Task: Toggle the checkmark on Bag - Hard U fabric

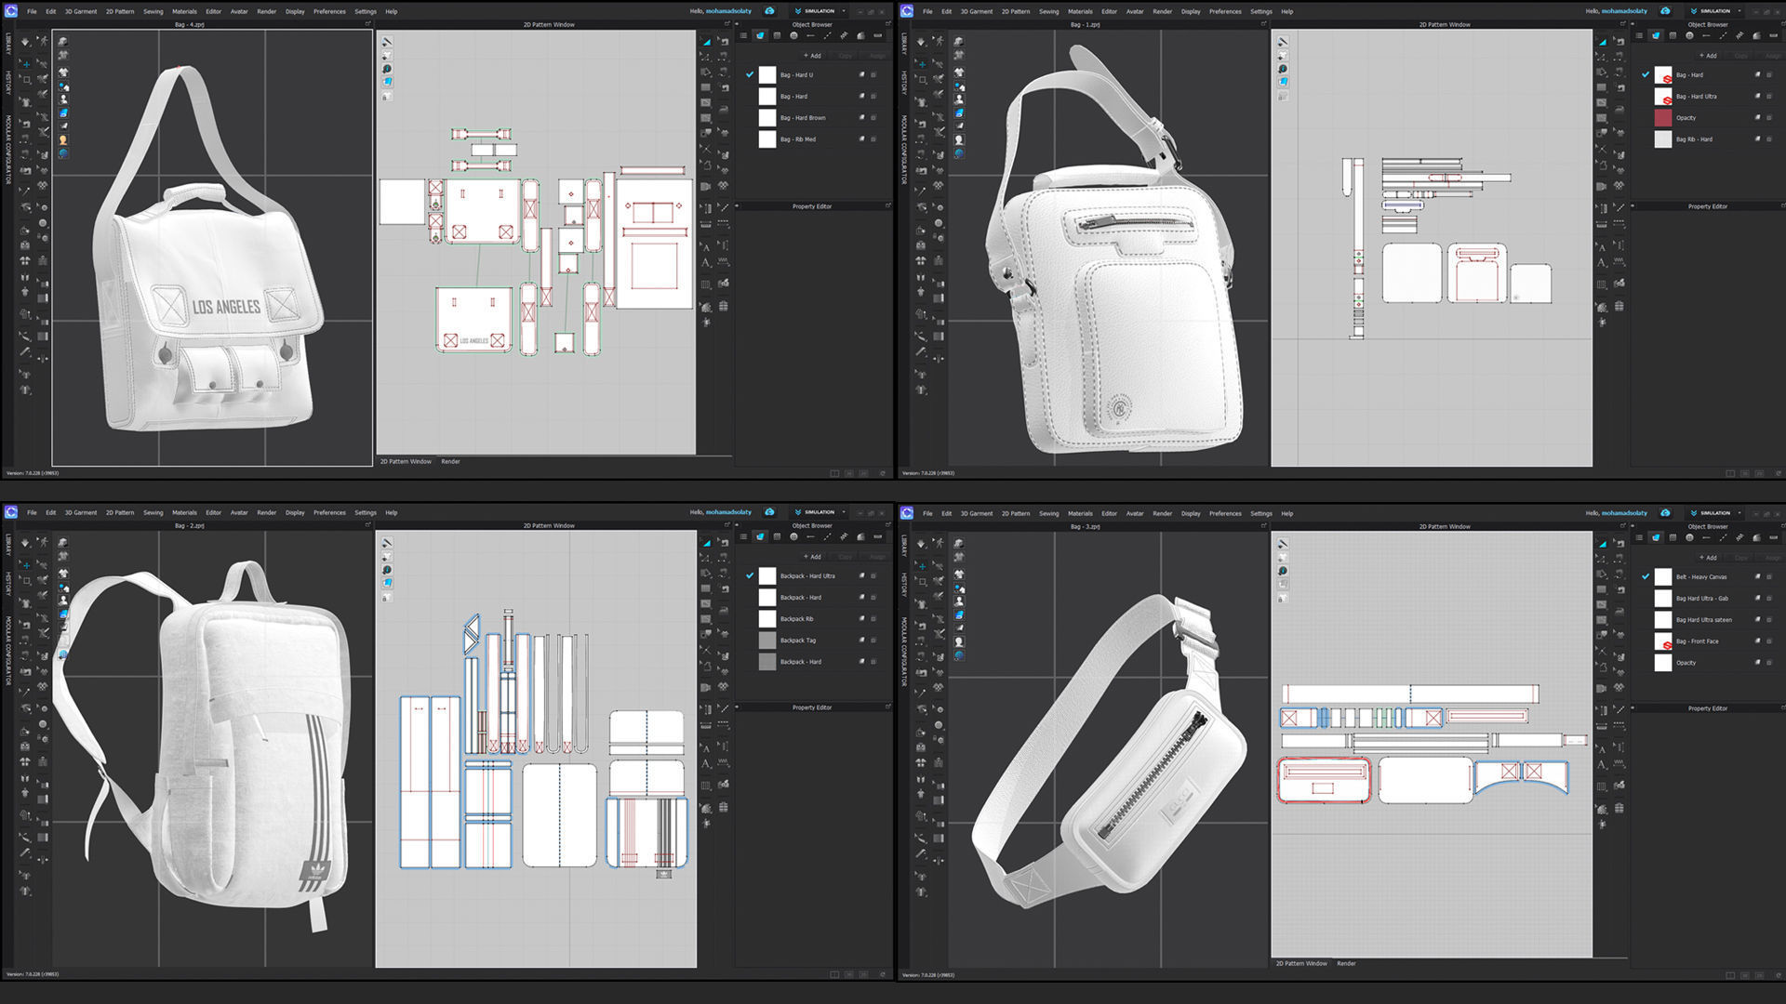Action: coord(750,74)
